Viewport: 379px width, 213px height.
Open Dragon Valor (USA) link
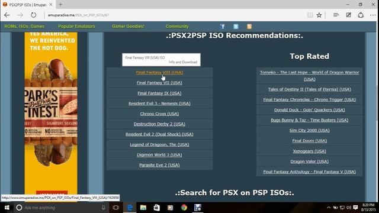coord(310,162)
